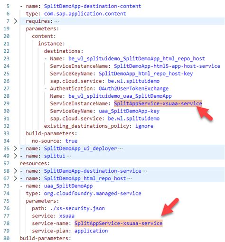Click the ./xs-security.json path value
Viewport: 225px width, 242px height.
pyautogui.click(x=77, y=208)
